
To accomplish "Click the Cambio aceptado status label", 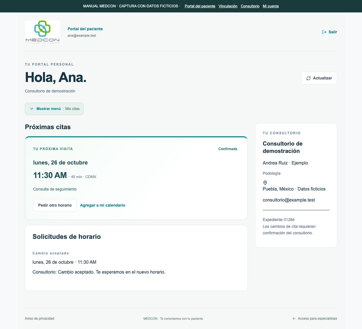I will pos(51,253).
